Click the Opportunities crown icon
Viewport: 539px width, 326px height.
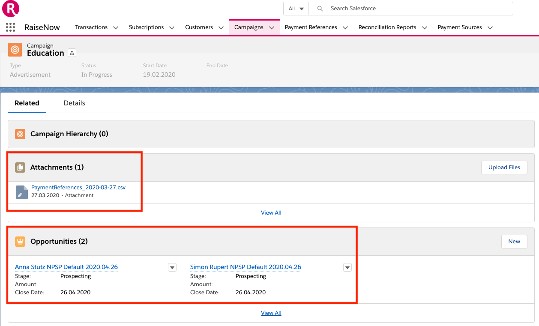[20, 242]
